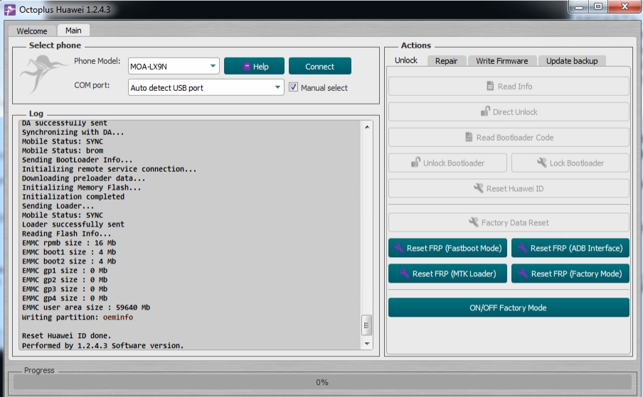Click the 'Initialization completed' log line
Screen dimensions: 643x397
pyautogui.click(x=73, y=197)
